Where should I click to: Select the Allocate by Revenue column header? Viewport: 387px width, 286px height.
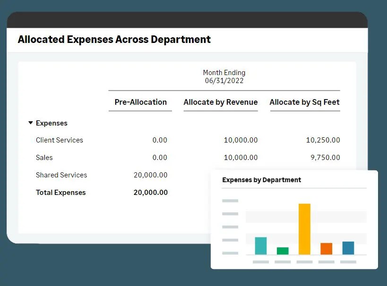point(220,102)
